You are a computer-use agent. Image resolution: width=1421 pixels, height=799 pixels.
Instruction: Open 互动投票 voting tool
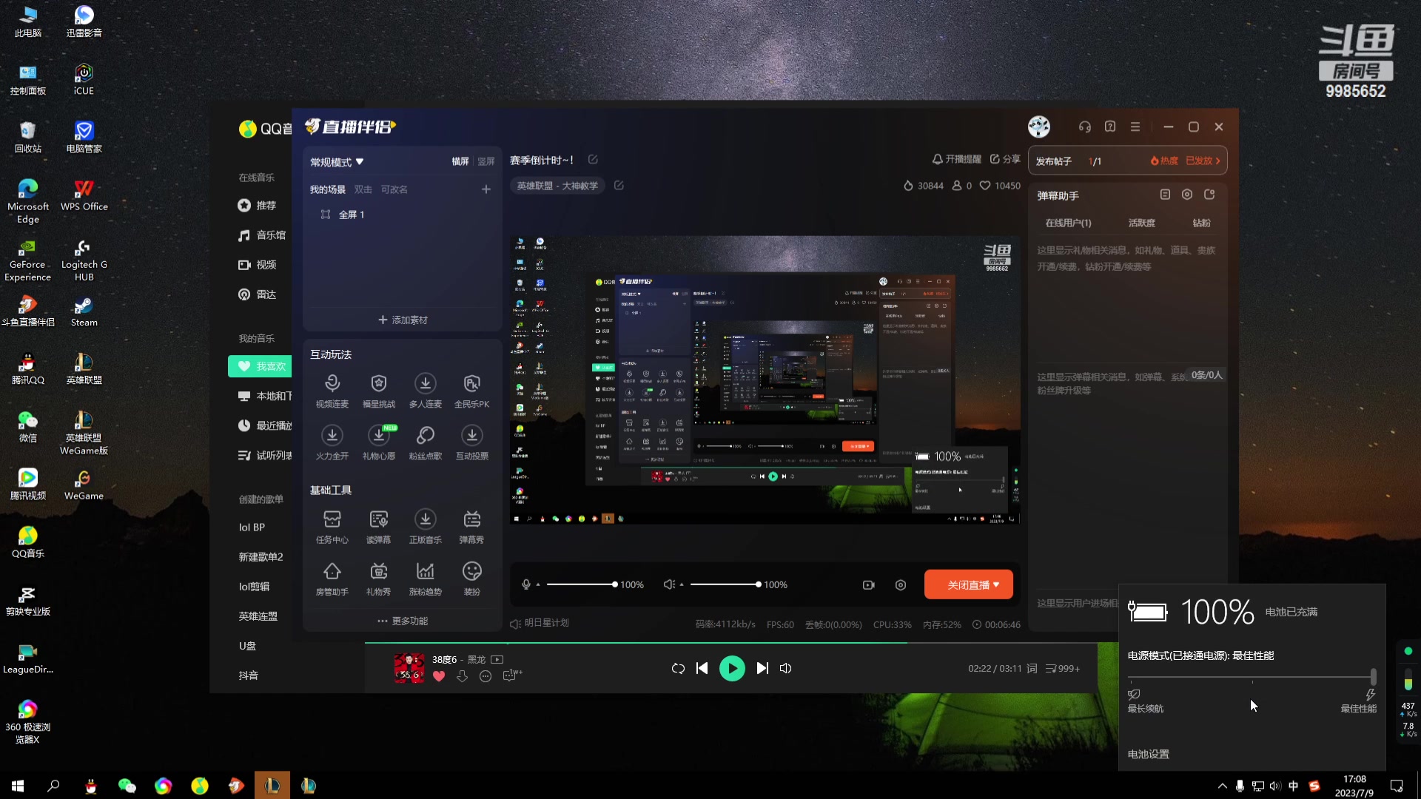click(x=472, y=442)
